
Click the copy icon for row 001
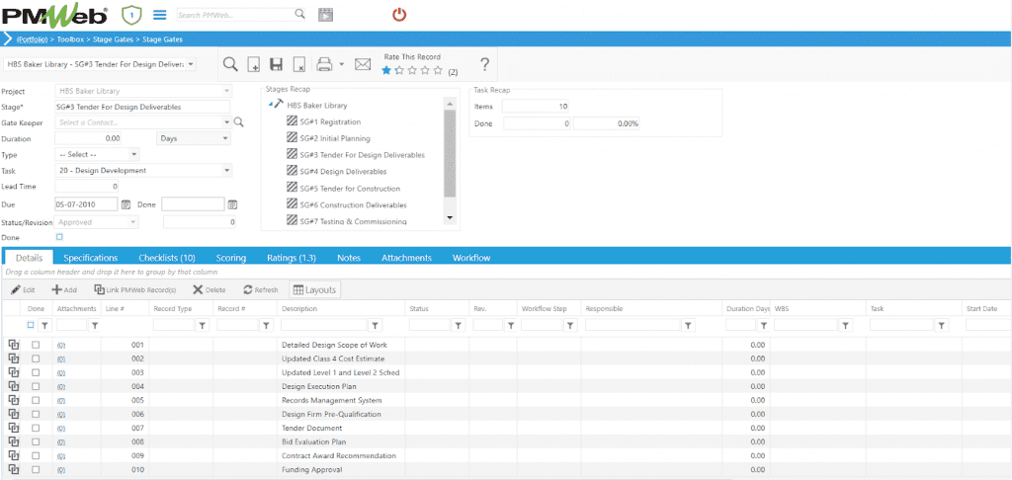(x=14, y=345)
